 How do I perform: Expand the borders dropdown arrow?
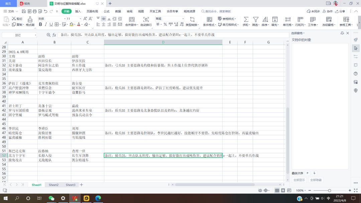click(60, 24)
